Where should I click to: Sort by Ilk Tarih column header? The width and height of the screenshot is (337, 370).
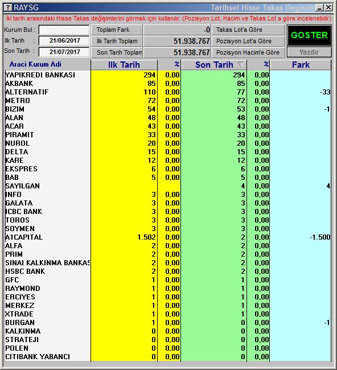(124, 65)
